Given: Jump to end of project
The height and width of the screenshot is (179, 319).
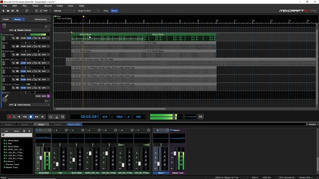Looking at the screenshot, I should click(42, 117).
